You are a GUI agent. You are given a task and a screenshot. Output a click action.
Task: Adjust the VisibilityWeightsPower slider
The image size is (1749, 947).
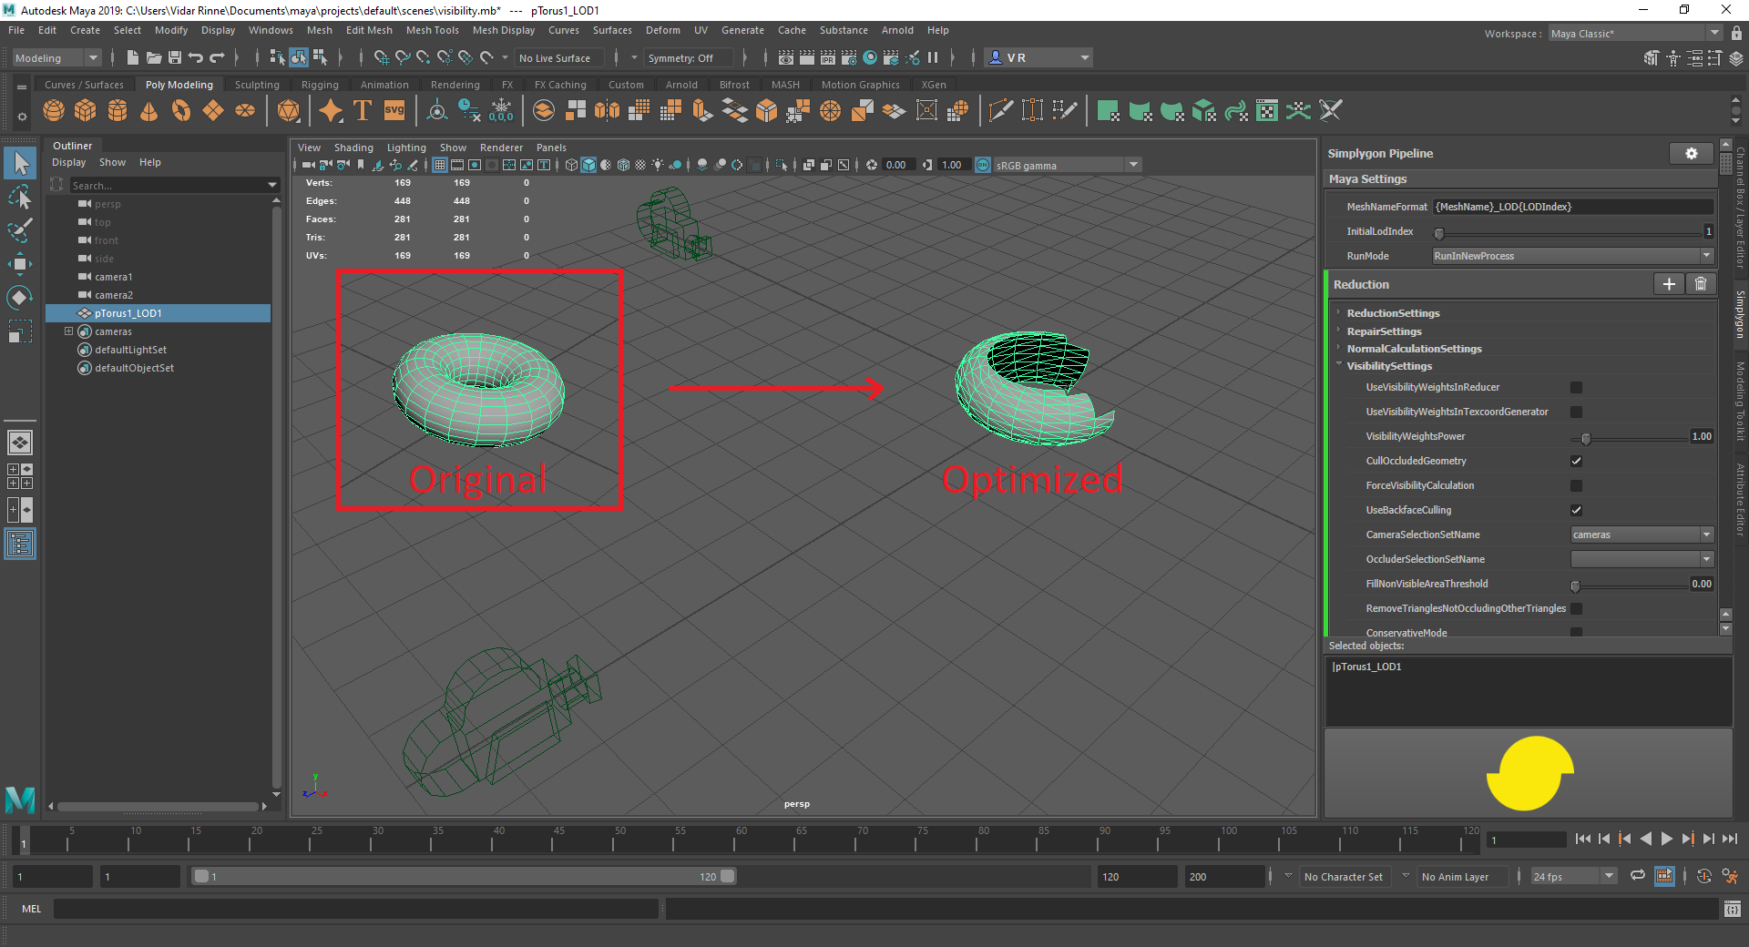coord(1585,438)
